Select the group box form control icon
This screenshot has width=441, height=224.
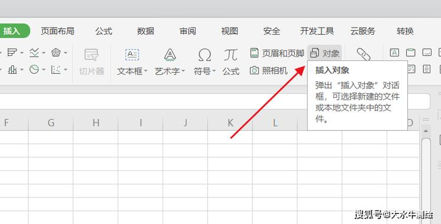[411, 52]
